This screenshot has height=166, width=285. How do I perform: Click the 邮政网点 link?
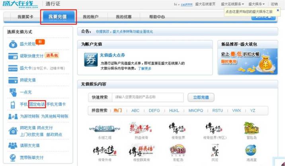click(54, 135)
